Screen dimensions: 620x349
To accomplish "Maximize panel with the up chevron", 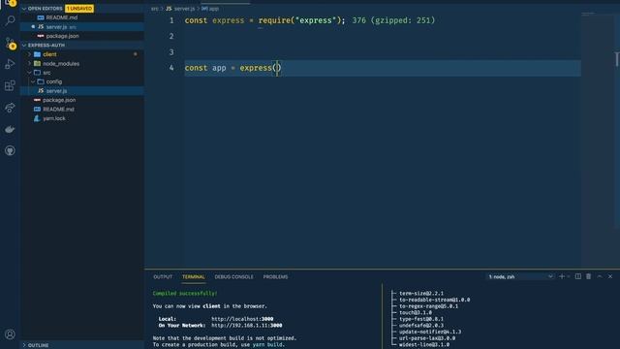I will tap(600, 276).
